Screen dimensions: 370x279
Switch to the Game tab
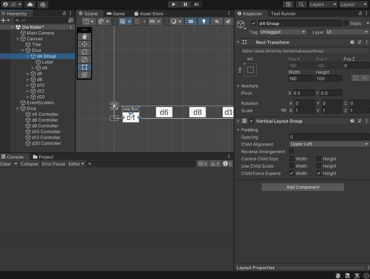[116, 14]
